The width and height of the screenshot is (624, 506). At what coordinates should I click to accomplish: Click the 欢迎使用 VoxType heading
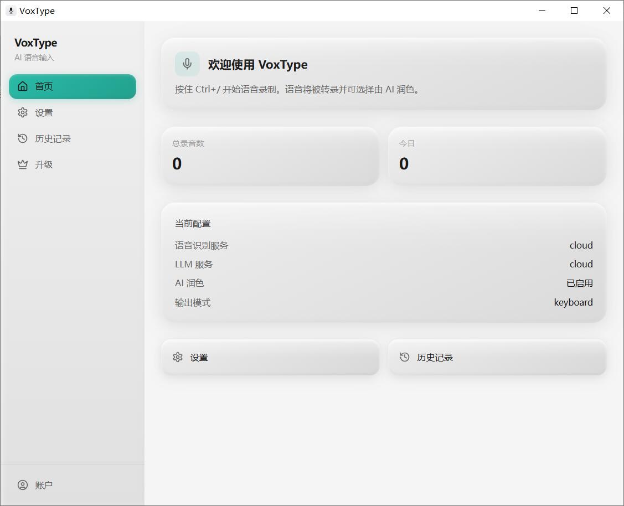point(257,64)
